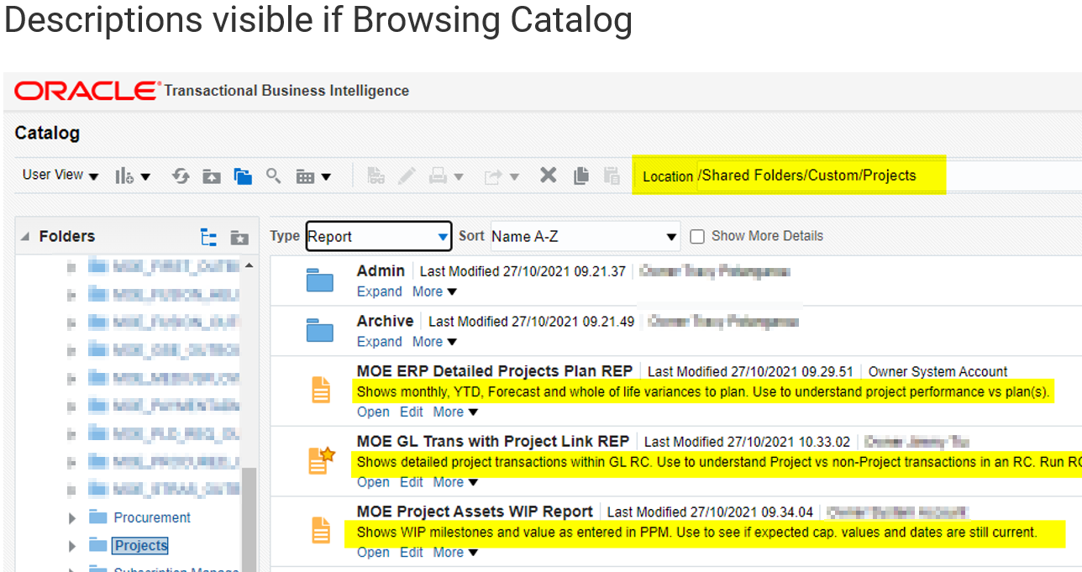Click the Procurement folder icon in tree

(x=98, y=517)
